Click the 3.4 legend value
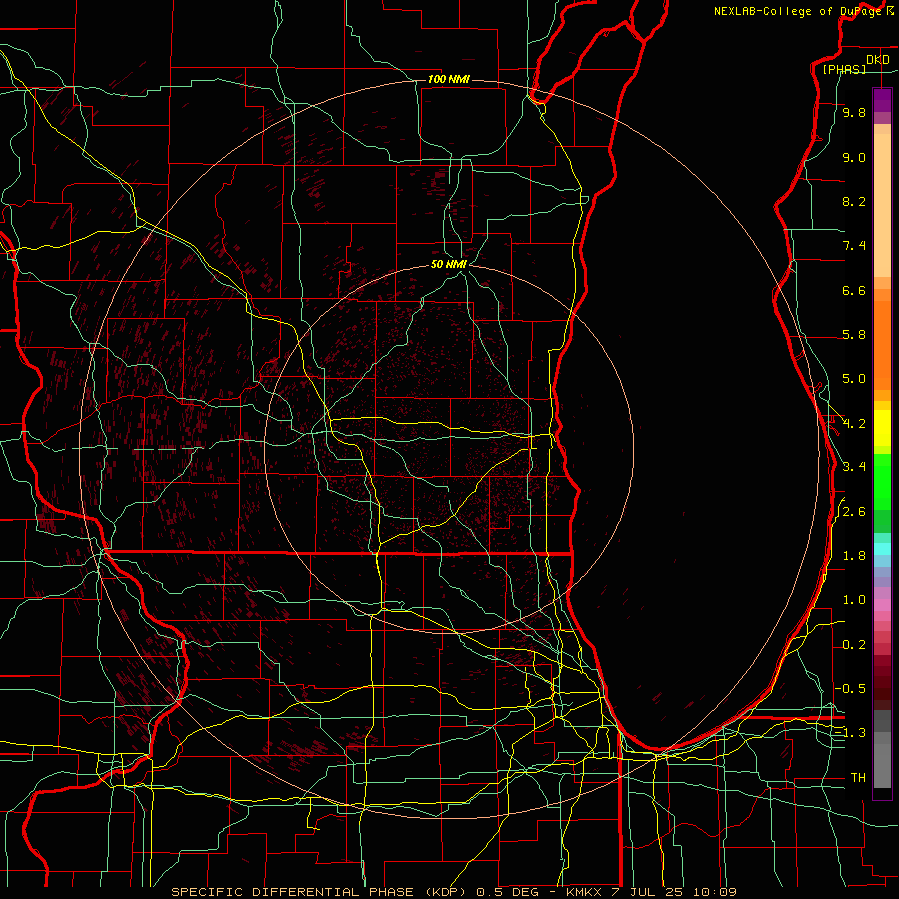The height and width of the screenshot is (899, 899). (854, 467)
